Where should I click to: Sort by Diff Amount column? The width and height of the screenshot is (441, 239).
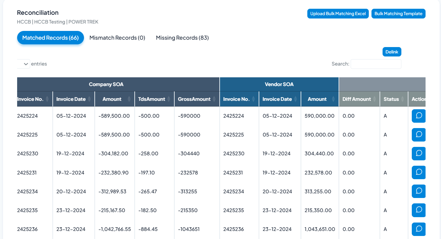pyautogui.click(x=359, y=99)
